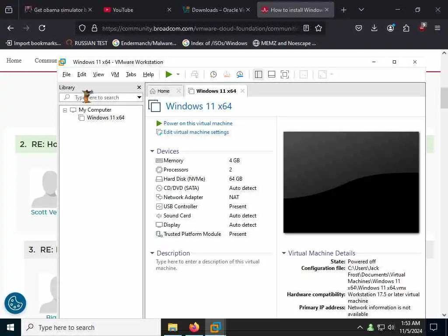
Task: Open the power options dropdown arrow beside play button
Action: 178,74
